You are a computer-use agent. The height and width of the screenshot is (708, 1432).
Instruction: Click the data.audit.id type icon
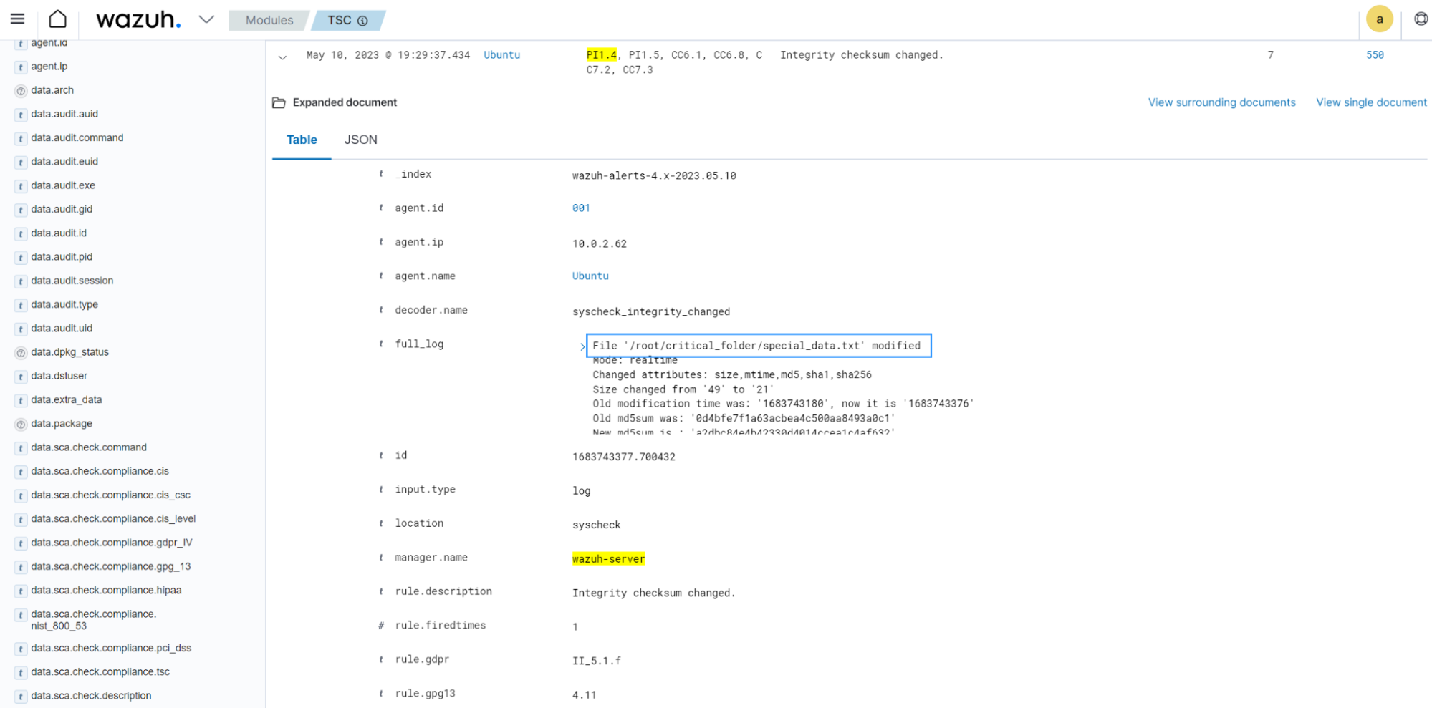(21, 233)
